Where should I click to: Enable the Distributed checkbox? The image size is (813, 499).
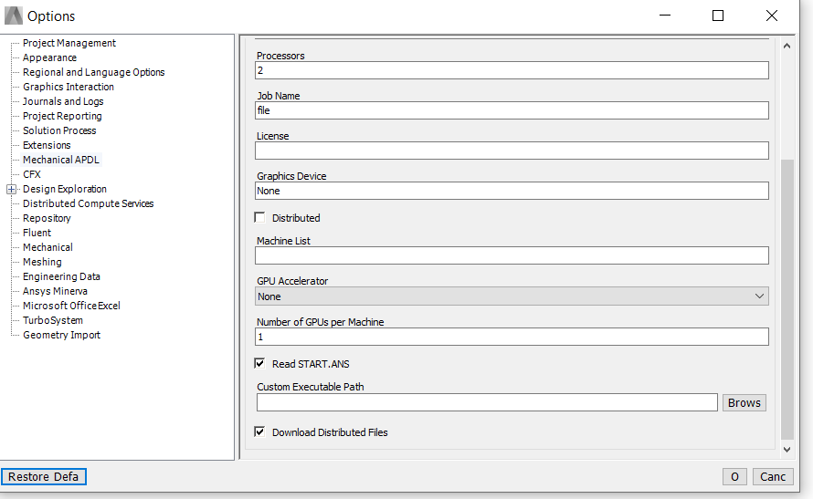click(x=259, y=217)
